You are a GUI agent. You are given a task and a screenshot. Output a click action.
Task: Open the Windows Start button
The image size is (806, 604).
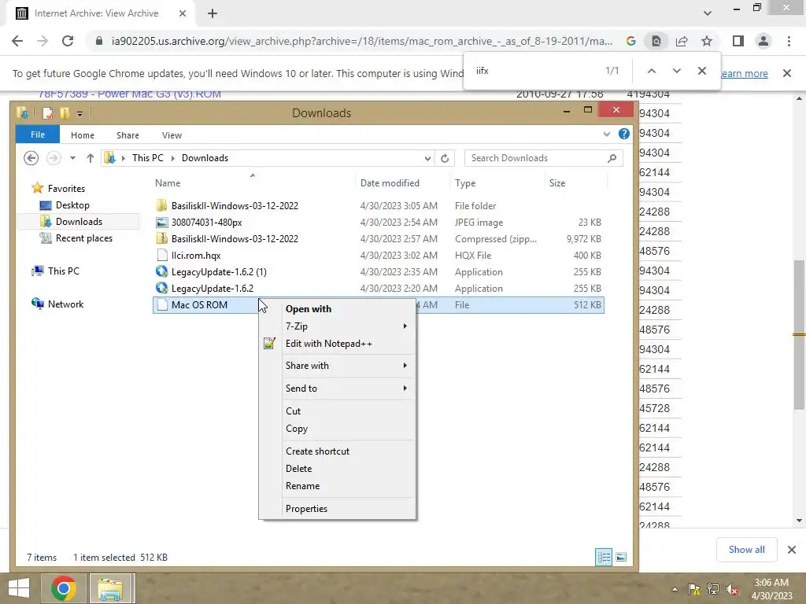pyautogui.click(x=19, y=588)
